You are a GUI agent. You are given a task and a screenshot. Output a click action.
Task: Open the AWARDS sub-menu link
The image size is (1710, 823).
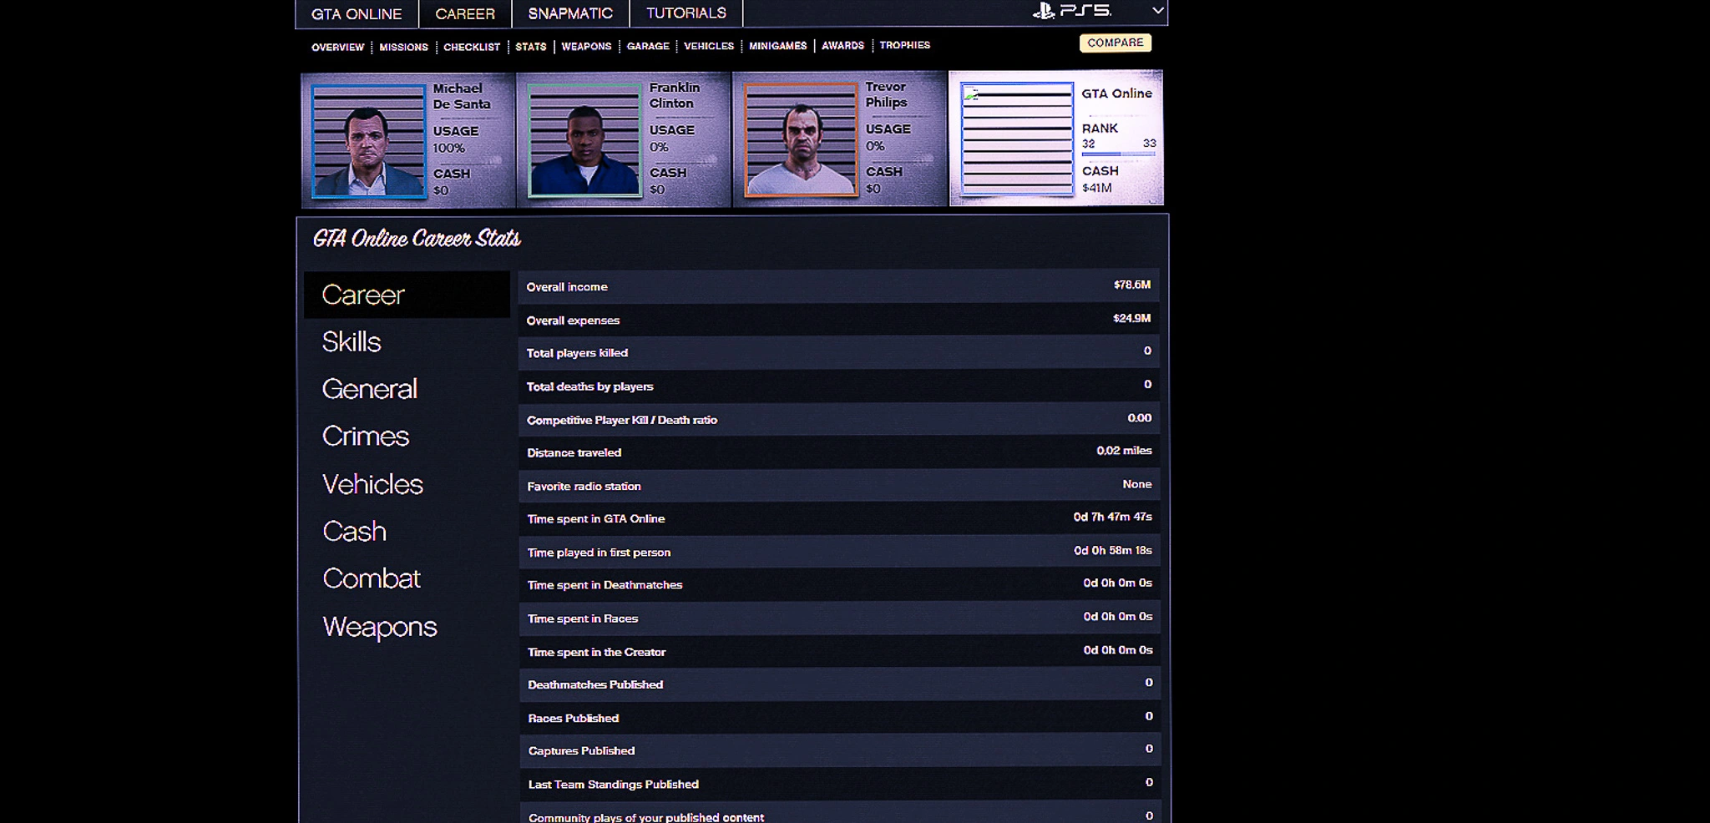point(842,46)
